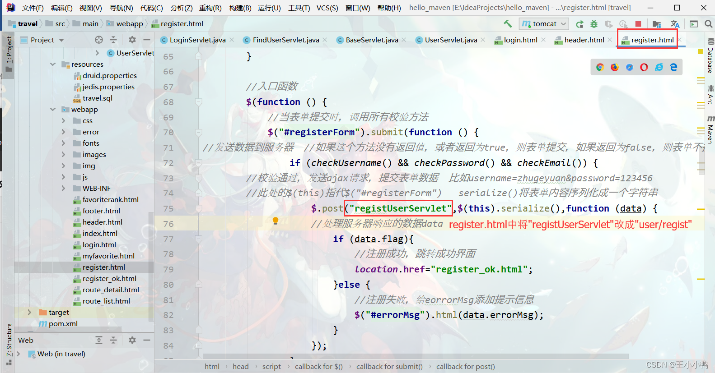This screenshot has height=373, width=715.
Task: Open Project panel settings gear
Action: [x=132, y=40]
